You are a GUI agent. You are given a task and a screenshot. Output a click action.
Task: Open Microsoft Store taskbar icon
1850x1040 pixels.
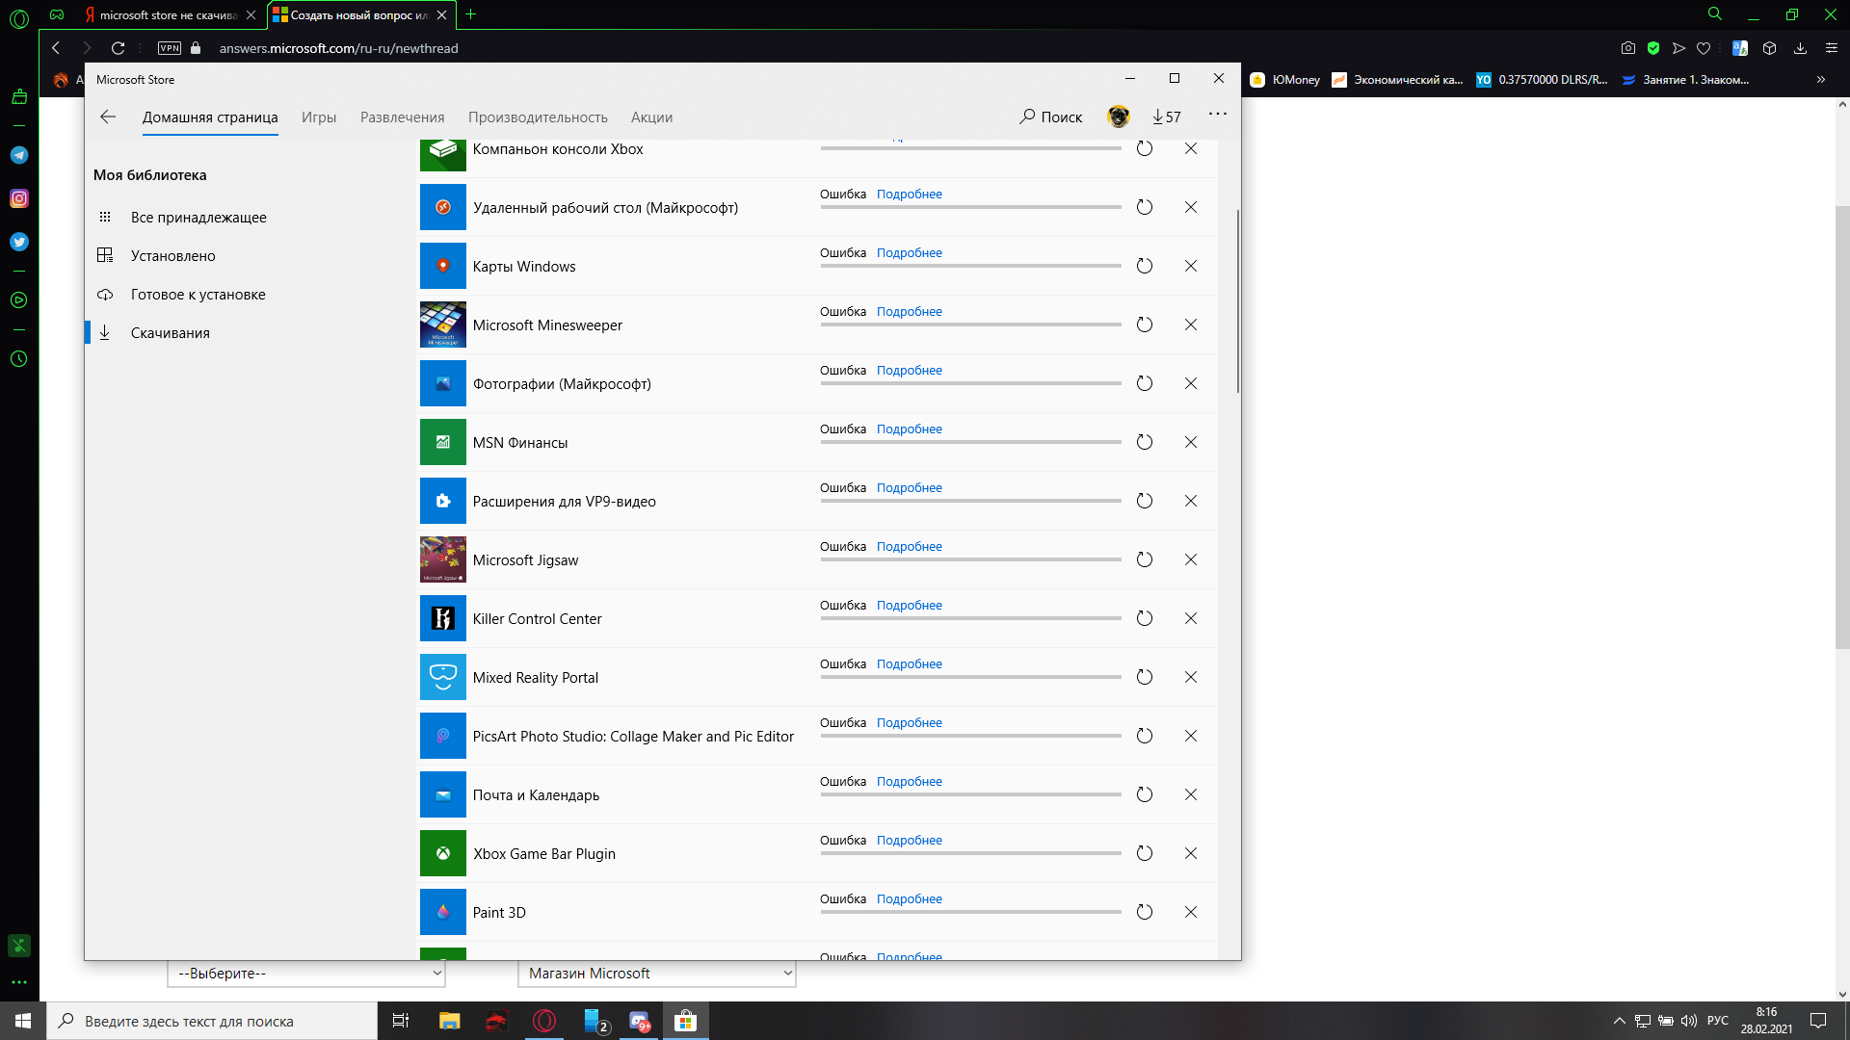685,1021
